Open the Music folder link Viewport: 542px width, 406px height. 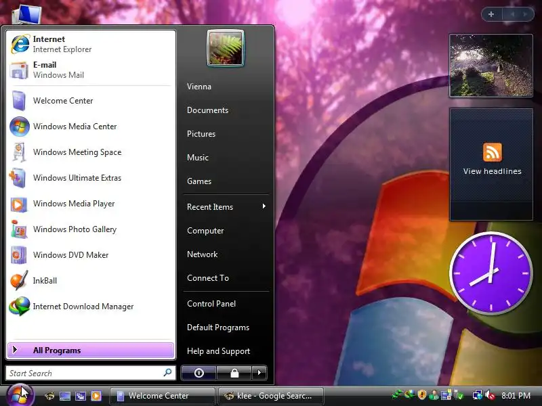[x=226, y=158]
